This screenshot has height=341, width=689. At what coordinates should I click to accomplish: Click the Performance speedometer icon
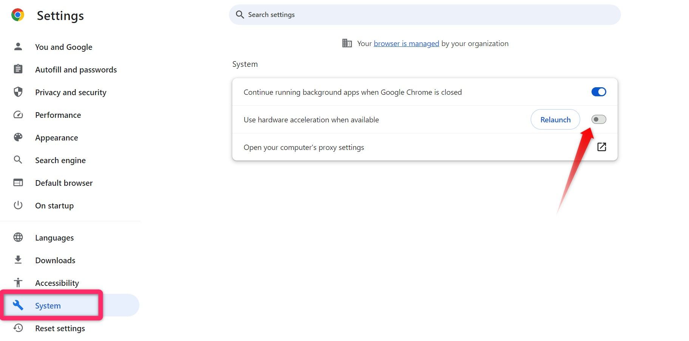coord(18,114)
